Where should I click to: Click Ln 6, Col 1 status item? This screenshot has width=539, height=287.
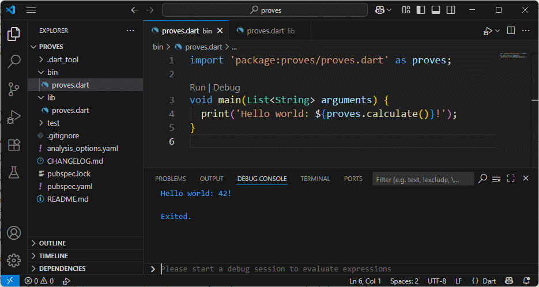click(365, 281)
